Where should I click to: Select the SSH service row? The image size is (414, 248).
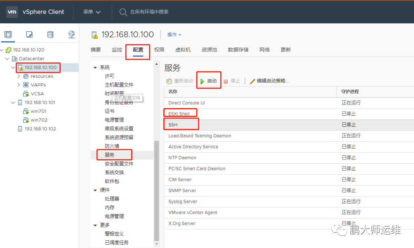pyautogui.click(x=289, y=125)
